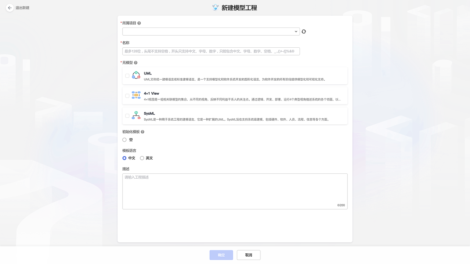Click the butterfly icon beside the page title
Screen dimensions: 470x264
216,7
